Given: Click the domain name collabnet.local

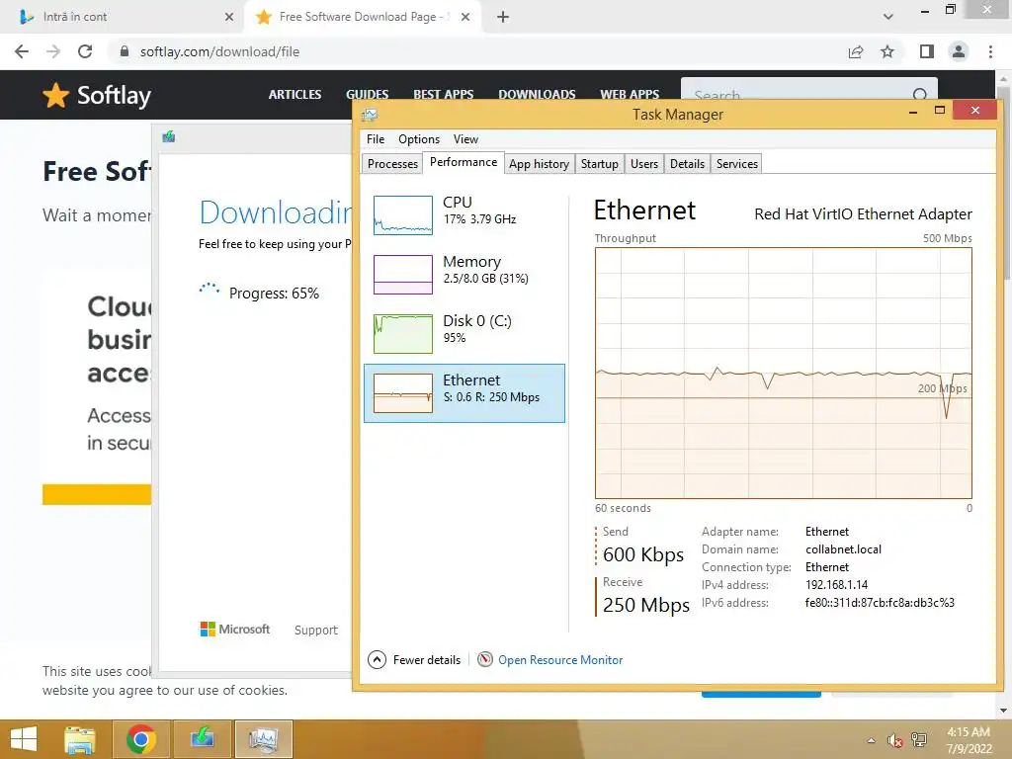Looking at the screenshot, I should tap(843, 549).
